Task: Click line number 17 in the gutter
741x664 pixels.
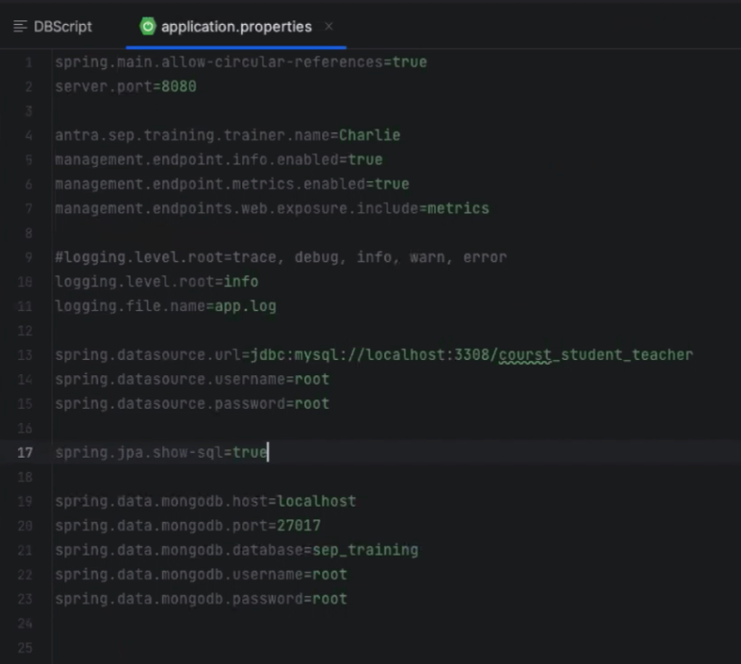Action: (25, 453)
